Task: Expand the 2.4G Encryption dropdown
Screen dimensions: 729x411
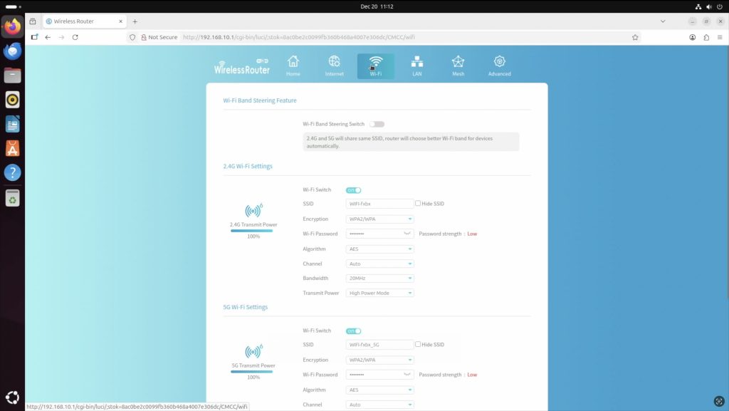Action: click(379, 219)
